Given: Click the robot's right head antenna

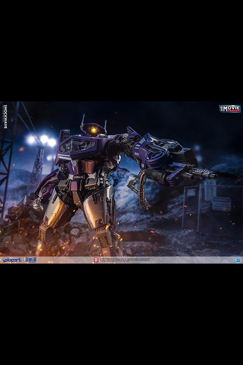Looking at the screenshot, I should tap(105, 124).
